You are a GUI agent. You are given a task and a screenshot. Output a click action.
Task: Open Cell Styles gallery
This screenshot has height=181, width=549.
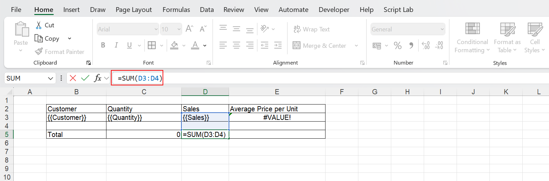point(535,38)
